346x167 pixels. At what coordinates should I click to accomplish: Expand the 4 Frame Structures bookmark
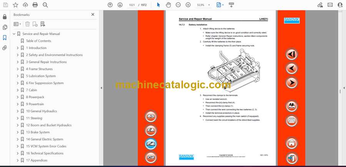click(x=18, y=69)
